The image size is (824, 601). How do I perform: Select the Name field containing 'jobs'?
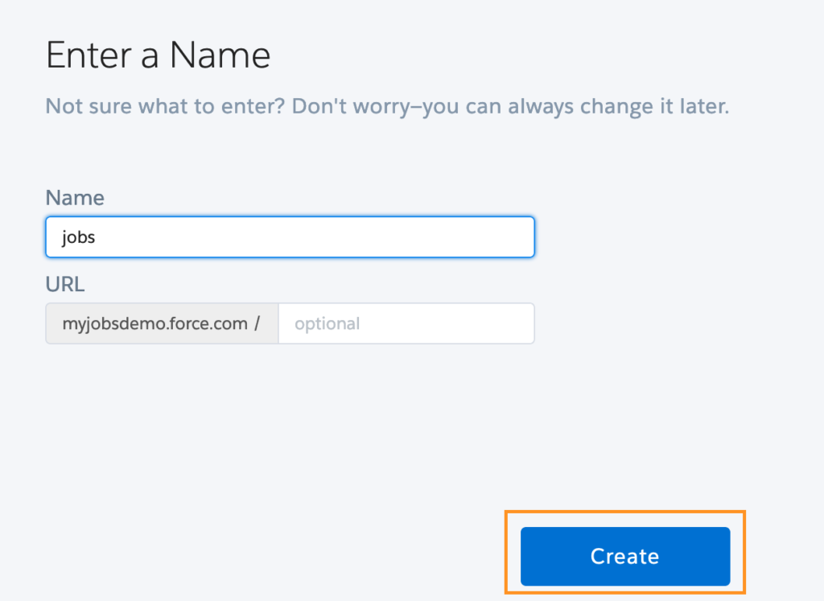tap(290, 237)
